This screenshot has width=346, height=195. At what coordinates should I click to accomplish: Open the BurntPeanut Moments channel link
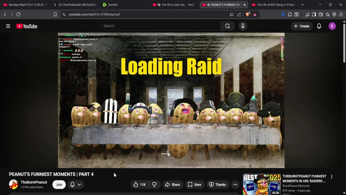[296, 186]
